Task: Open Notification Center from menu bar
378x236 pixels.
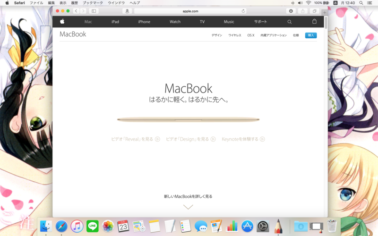Action: (x=369, y=3)
